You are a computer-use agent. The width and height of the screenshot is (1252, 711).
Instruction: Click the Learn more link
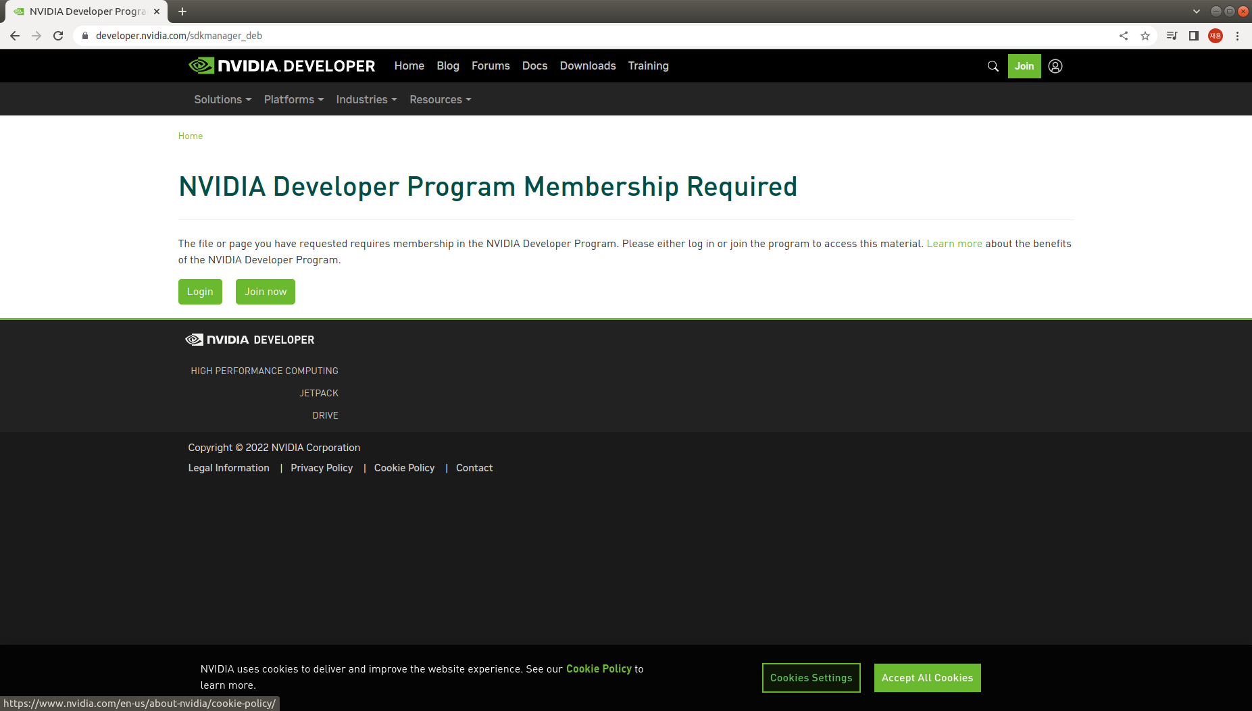[x=954, y=244]
